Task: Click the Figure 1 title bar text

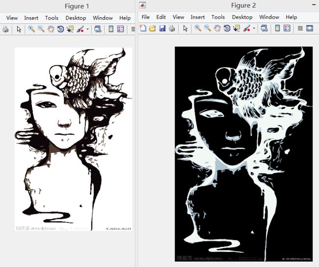Action: point(77,6)
